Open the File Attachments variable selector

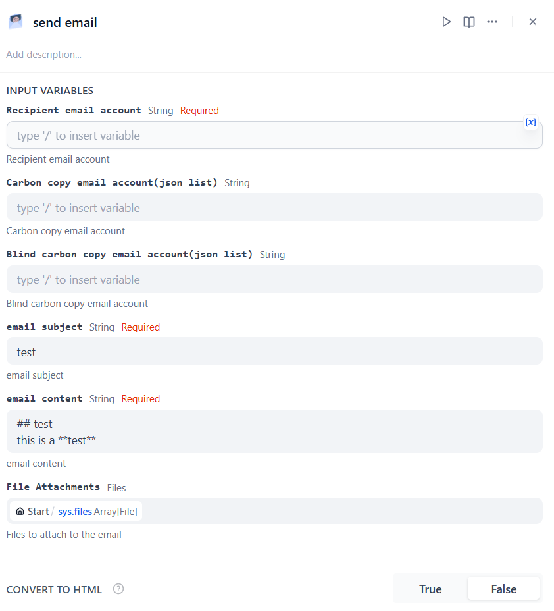342,512
